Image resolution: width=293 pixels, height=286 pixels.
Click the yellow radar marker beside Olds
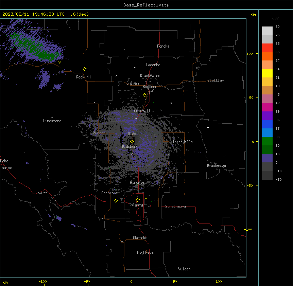(132, 142)
